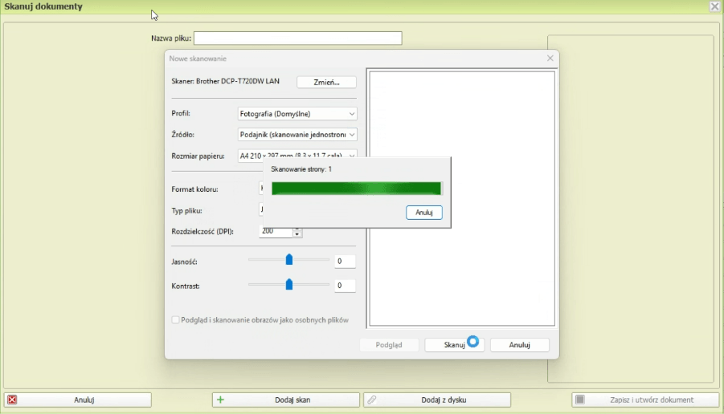Image resolution: width=724 pixels, height=414 pixels.
Task: Click the Kontrast slider handle
Action: pos(289,285)
